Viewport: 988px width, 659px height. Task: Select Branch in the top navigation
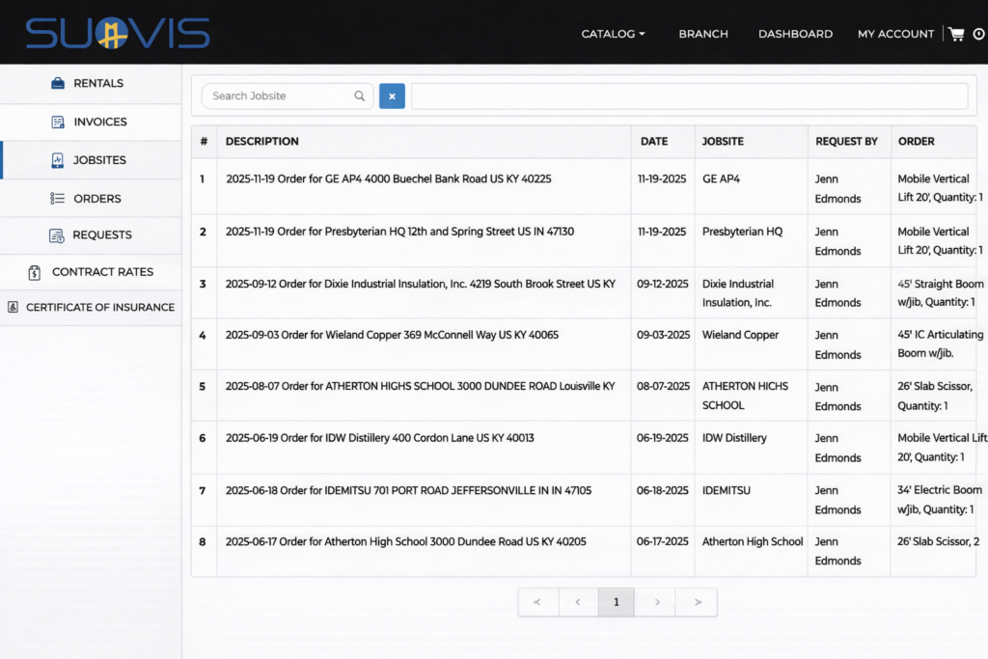click(703, 34)
